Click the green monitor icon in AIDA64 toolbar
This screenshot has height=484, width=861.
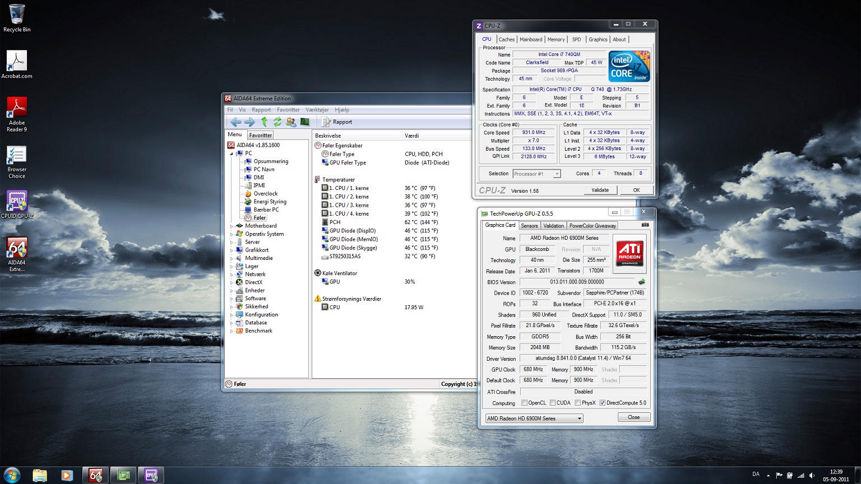(x=305, y=122)
